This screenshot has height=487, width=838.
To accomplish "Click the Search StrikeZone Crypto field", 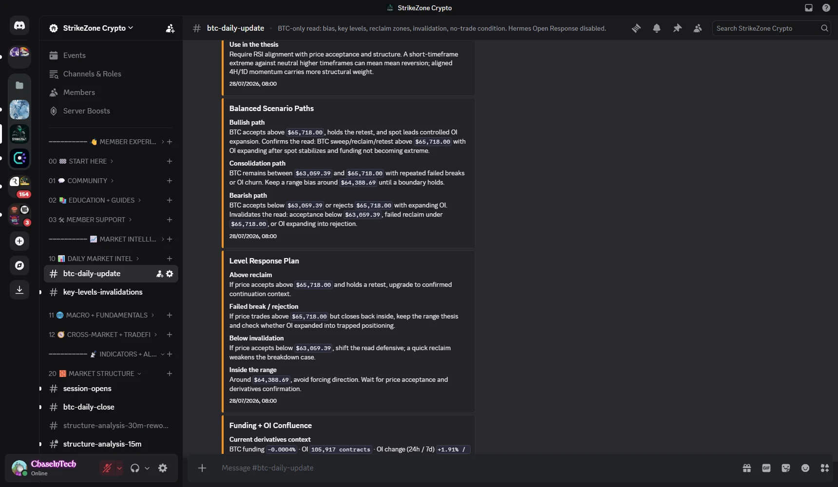I will pyautogui.click(x=771, y=28).
